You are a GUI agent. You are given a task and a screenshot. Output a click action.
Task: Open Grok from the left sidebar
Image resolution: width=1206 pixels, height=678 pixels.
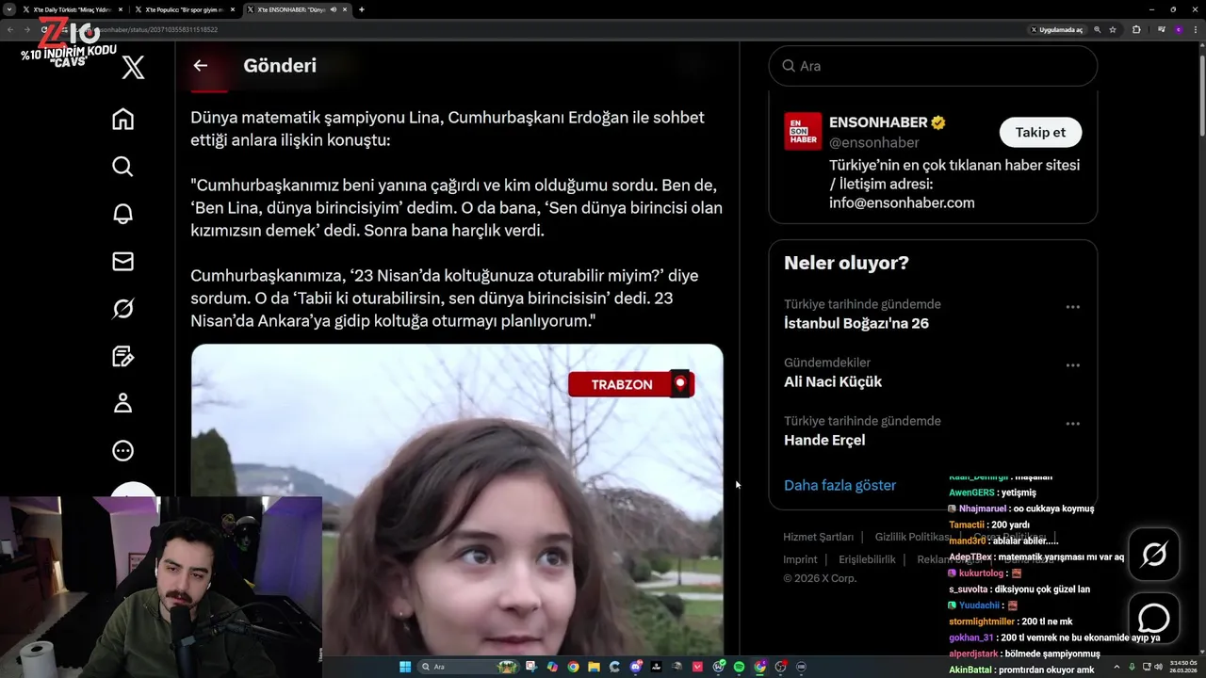(x=122, y=309)
